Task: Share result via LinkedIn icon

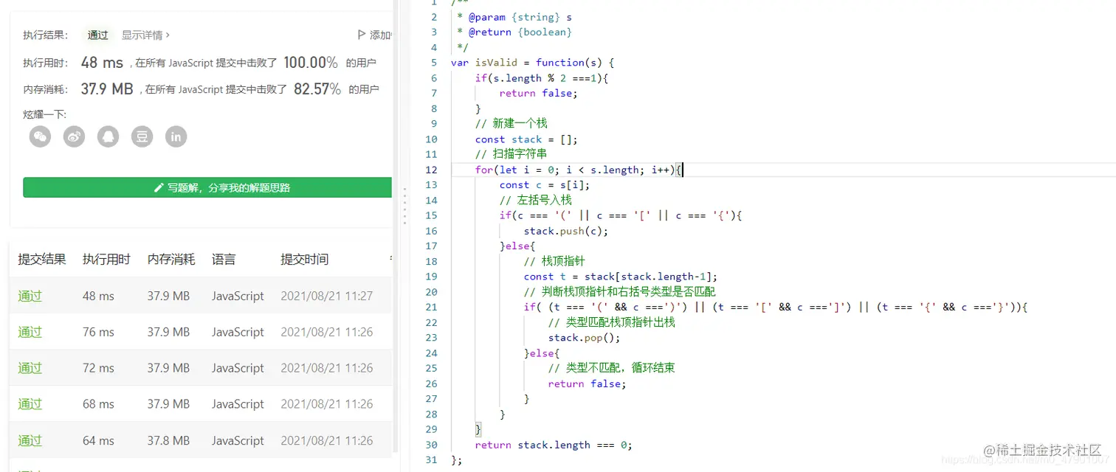Action: pos(176,136)
